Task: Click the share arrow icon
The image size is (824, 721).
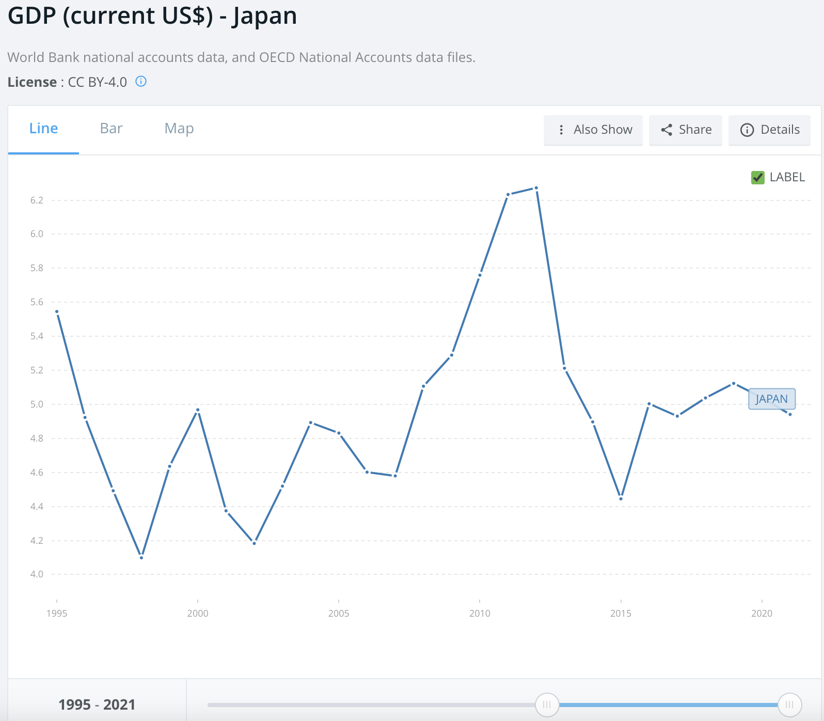Action: (667, 130)
